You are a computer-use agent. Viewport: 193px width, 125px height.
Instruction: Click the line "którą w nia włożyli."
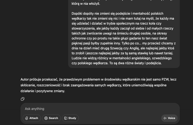pos(90,4)
